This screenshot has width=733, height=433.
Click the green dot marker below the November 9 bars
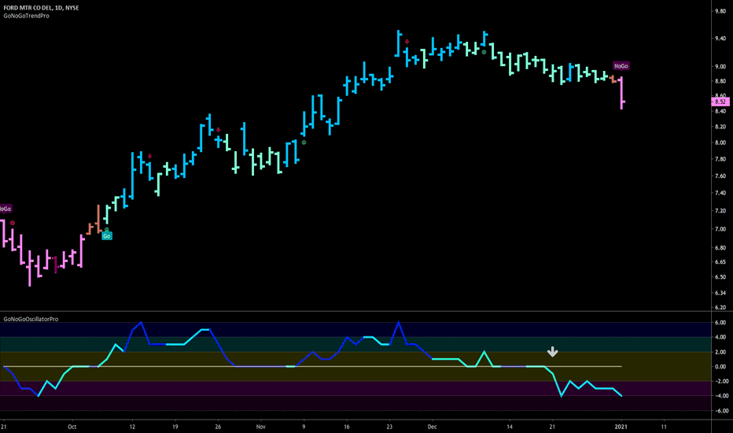point(304,142)
